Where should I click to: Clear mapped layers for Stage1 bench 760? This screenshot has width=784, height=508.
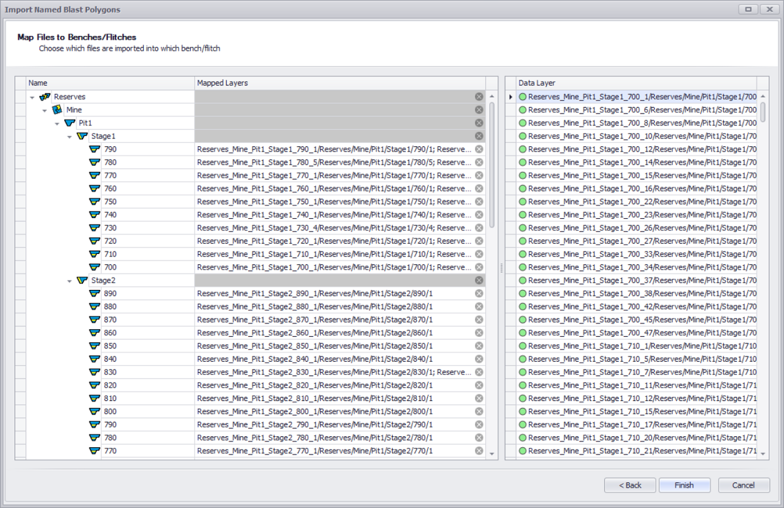click(x=479, y=188)
